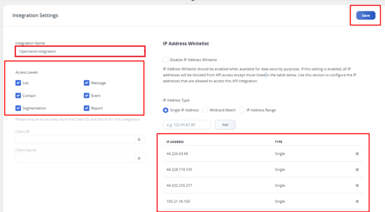The image size is (385, 212).
Task: Toggle the Message access level checkbox
Action: point(86,83)
